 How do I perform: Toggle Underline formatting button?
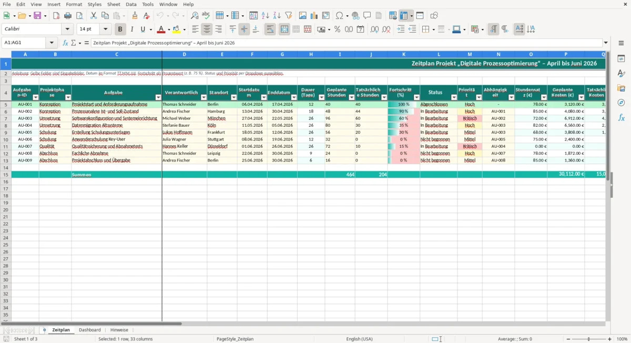coord(143,29)
